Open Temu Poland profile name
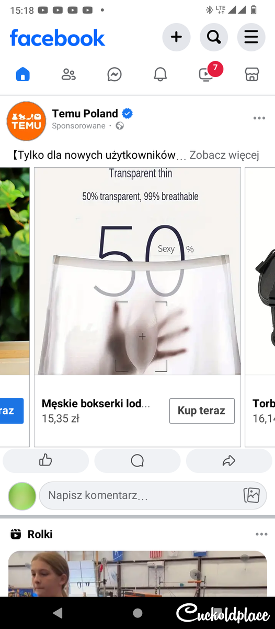 pos(85,113)
